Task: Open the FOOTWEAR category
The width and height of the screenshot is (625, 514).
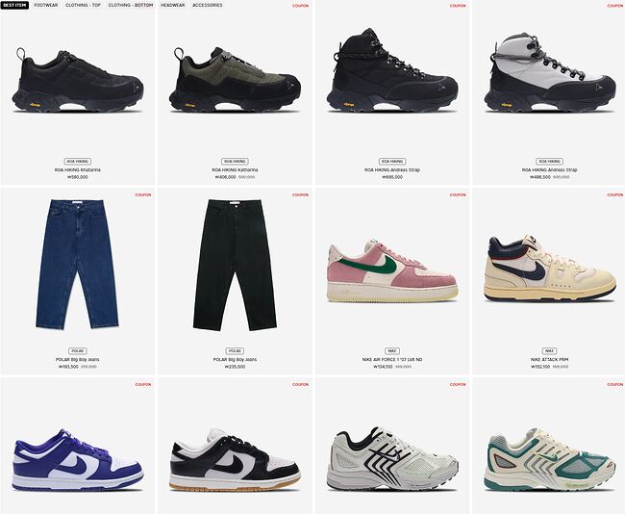Action: pyautogui.click(x=46, y=5)
